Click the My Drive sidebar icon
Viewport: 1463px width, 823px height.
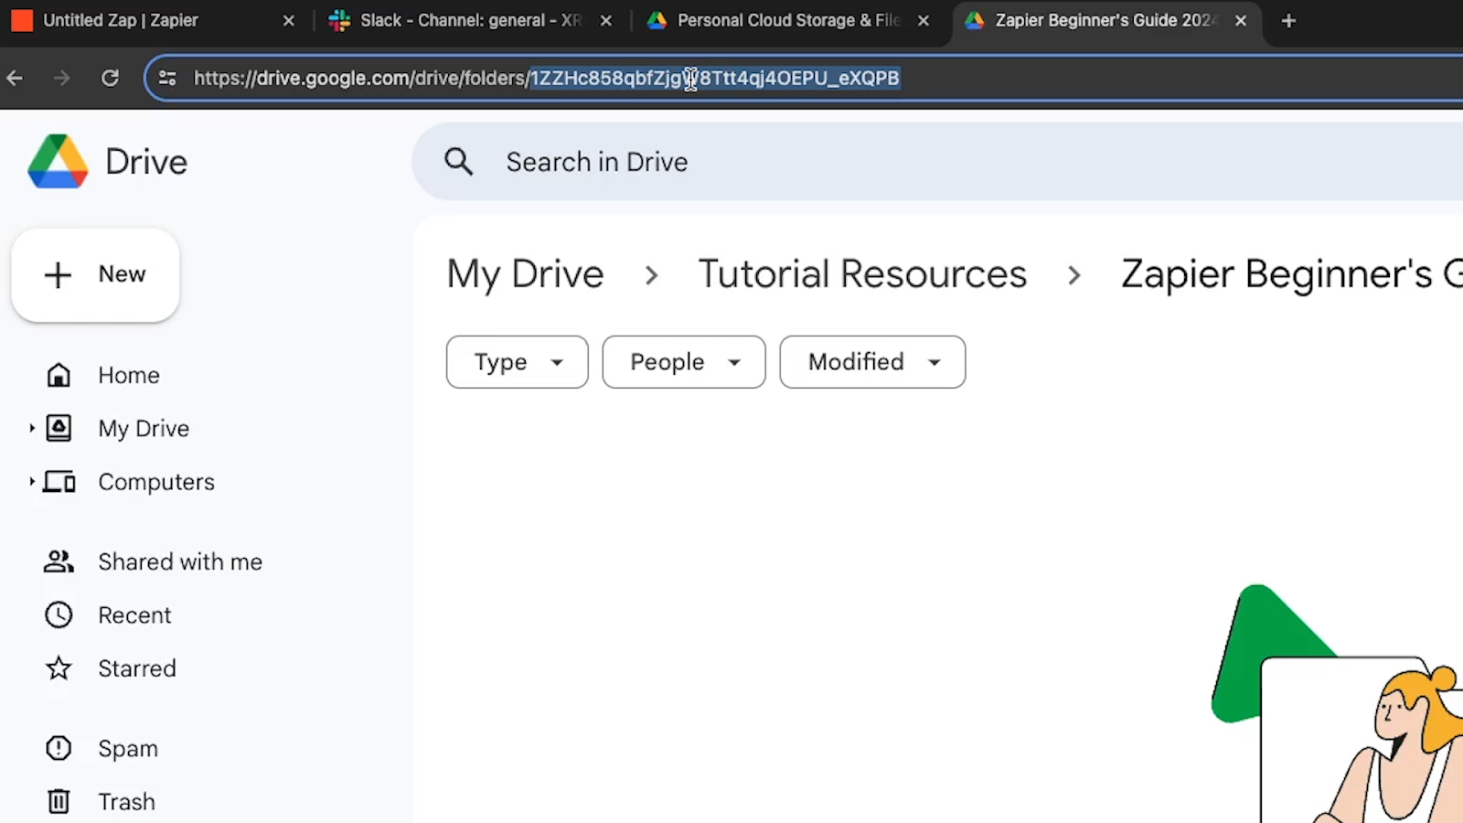pos(59,428)
